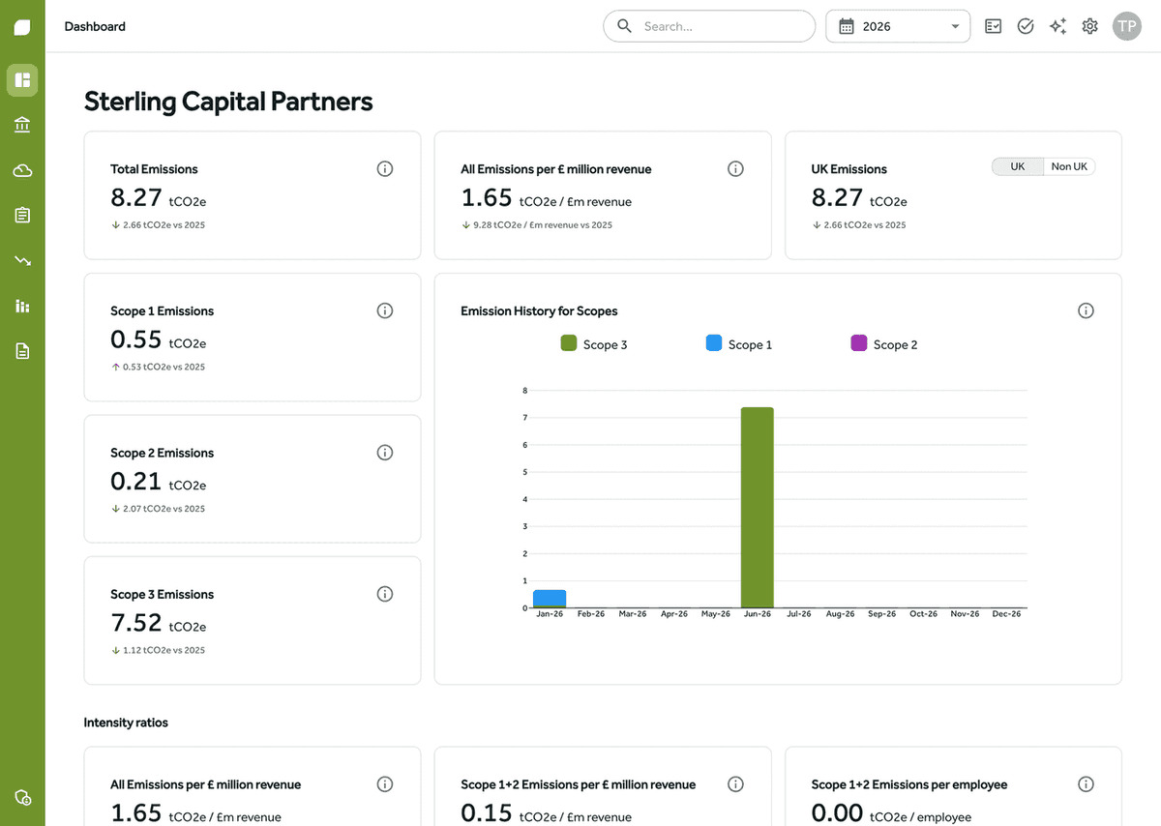Click the '1.12 tCO2e vs 2025' change text
This screenshot has width=1161, height=826.
(x=164, y=650)
